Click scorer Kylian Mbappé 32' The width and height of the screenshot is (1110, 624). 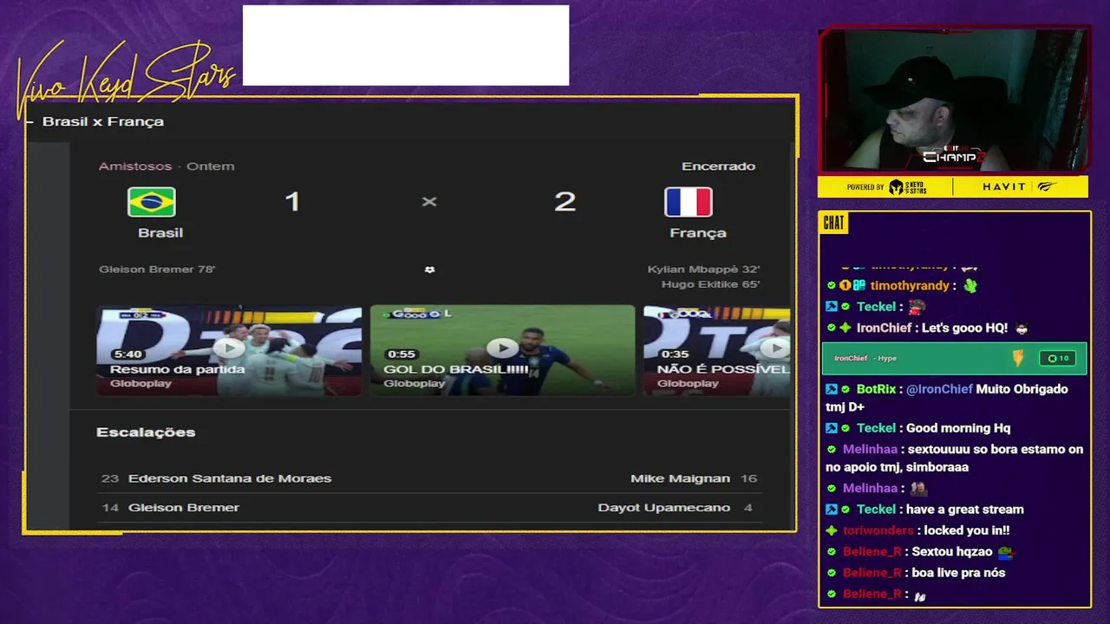tap(703, 270)
